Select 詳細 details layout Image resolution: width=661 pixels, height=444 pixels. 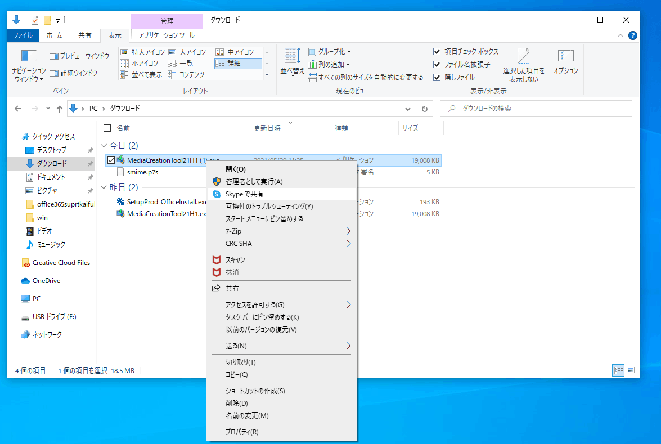point(238,63)
